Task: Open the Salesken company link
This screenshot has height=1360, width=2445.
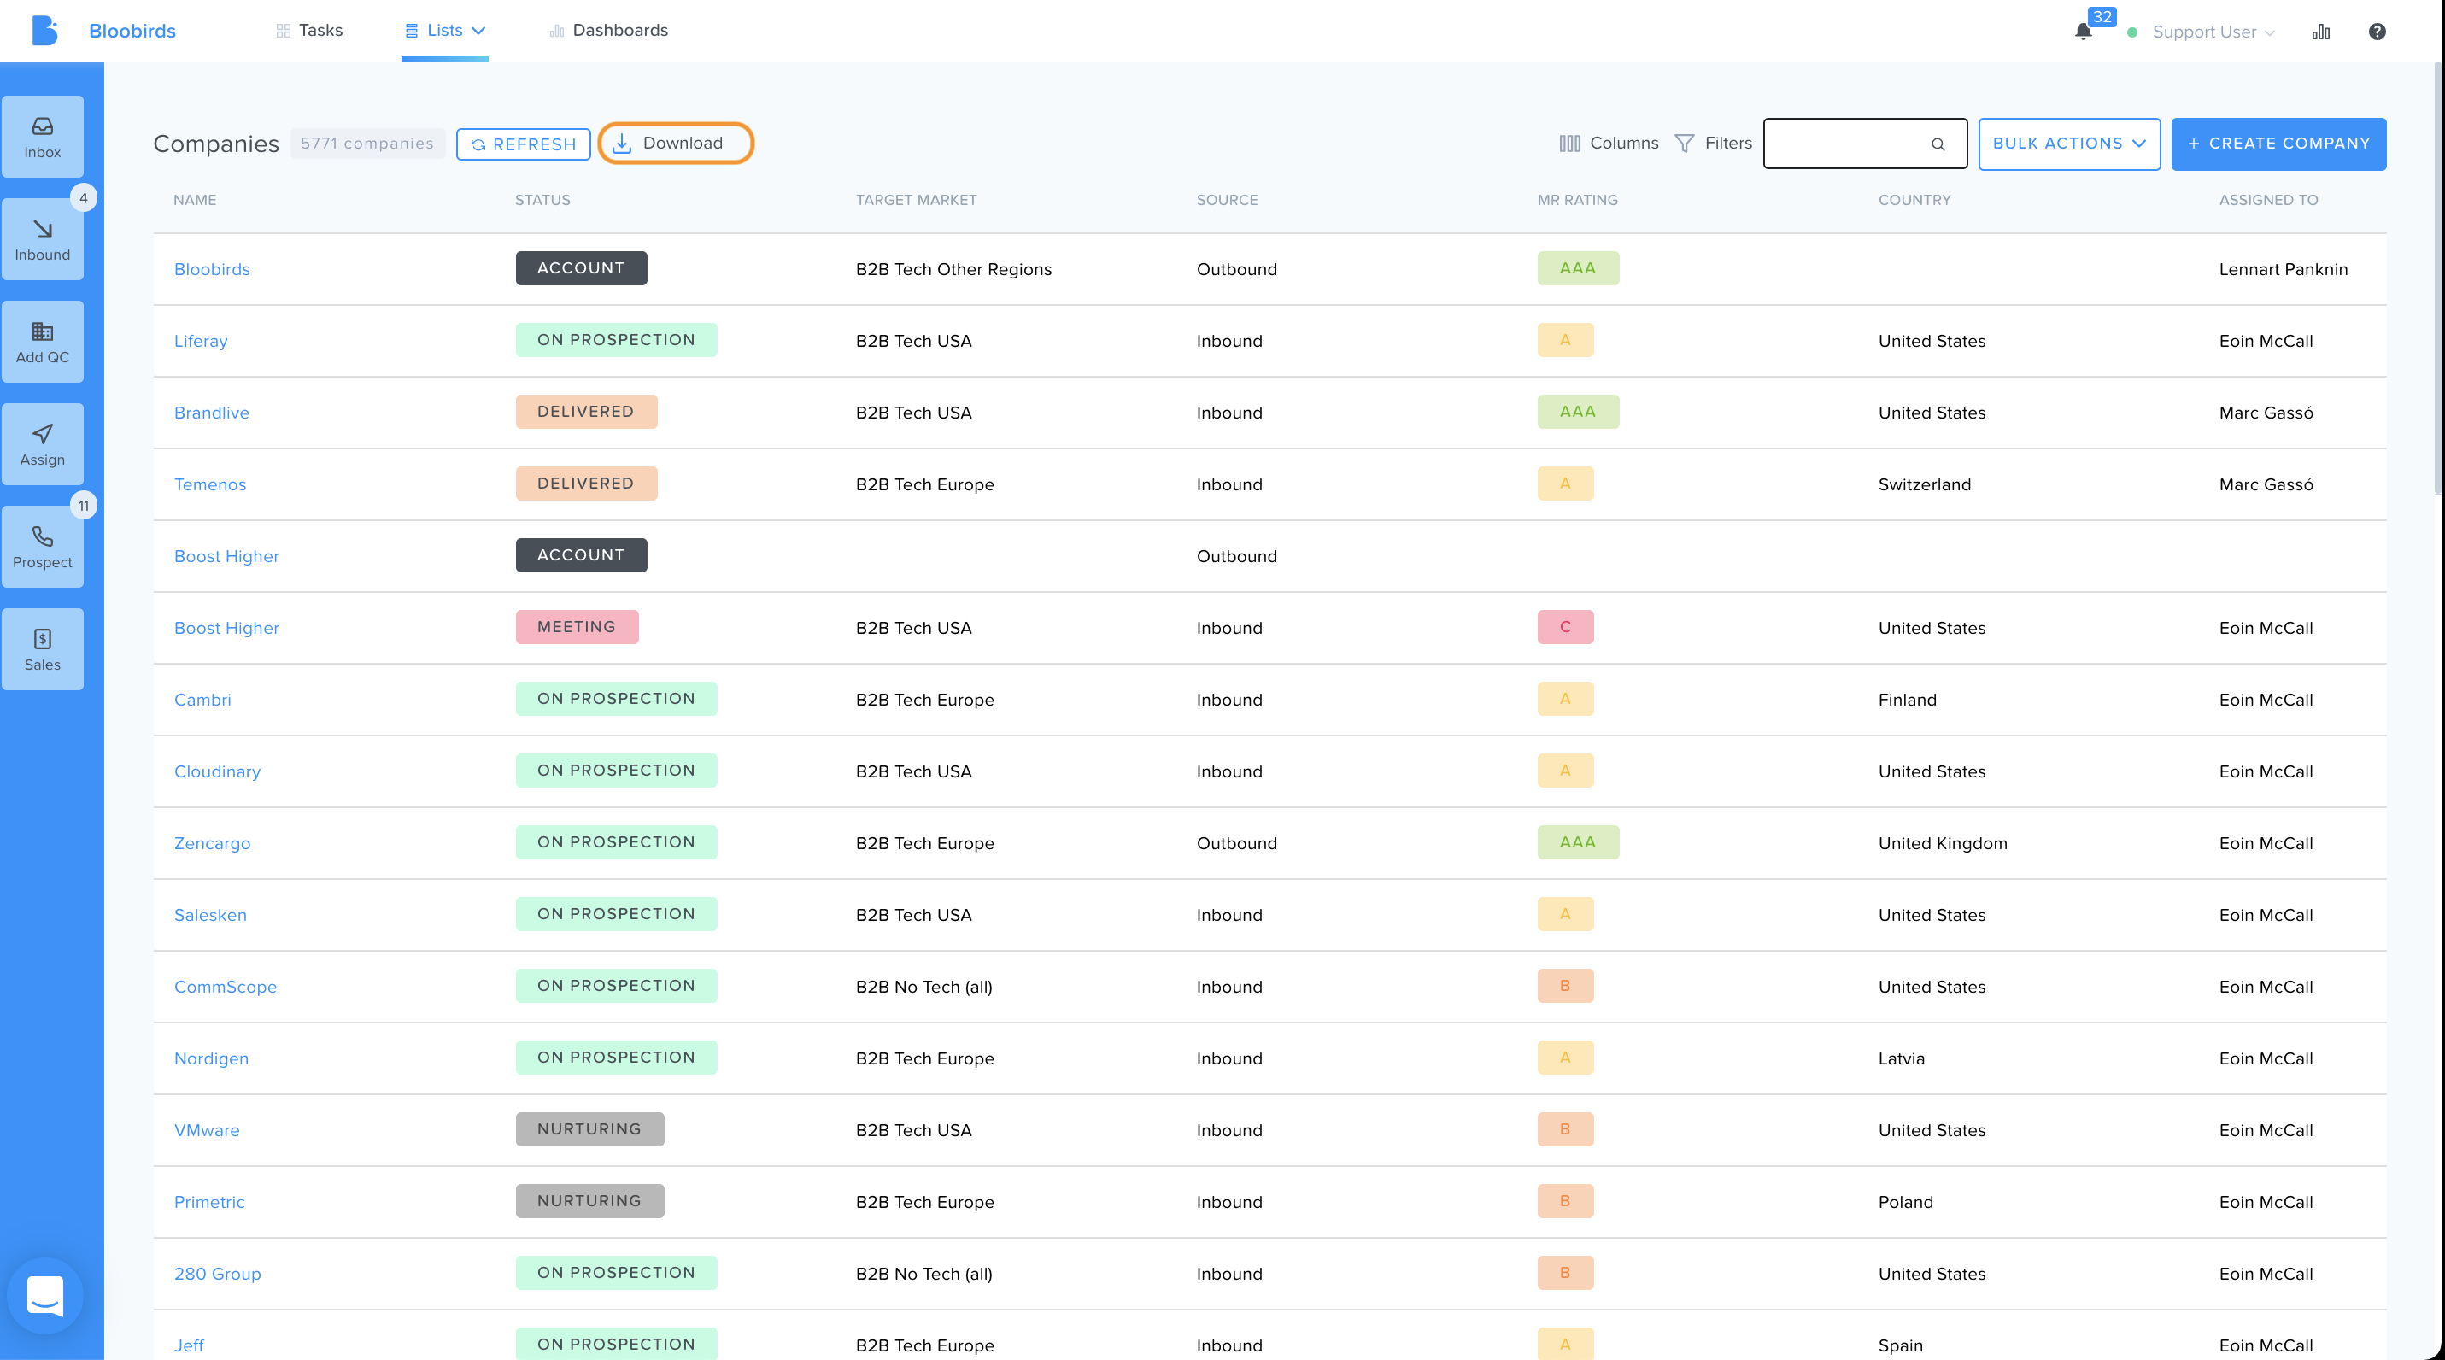Action: click(210, 915)
